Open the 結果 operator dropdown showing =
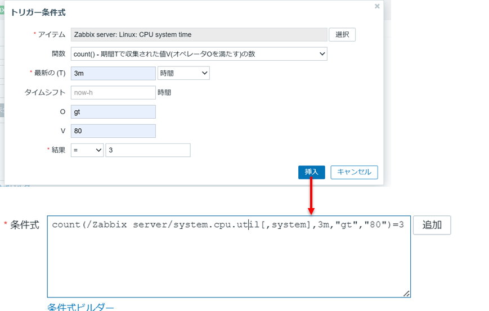The width and height of the screenshot is (489, 311). click(87, 150)
